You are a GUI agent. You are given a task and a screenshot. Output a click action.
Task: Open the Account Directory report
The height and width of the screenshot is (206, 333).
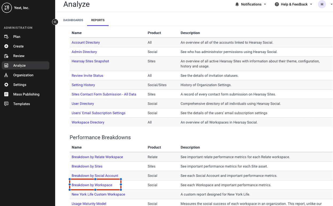(x=86, y=43)
